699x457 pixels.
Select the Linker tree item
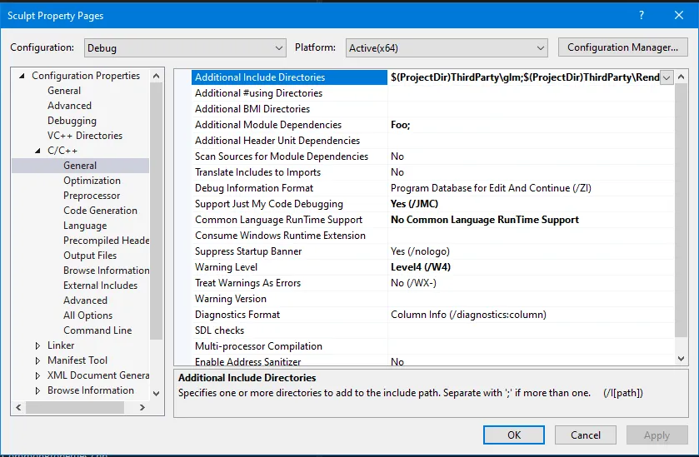point(61,345)
